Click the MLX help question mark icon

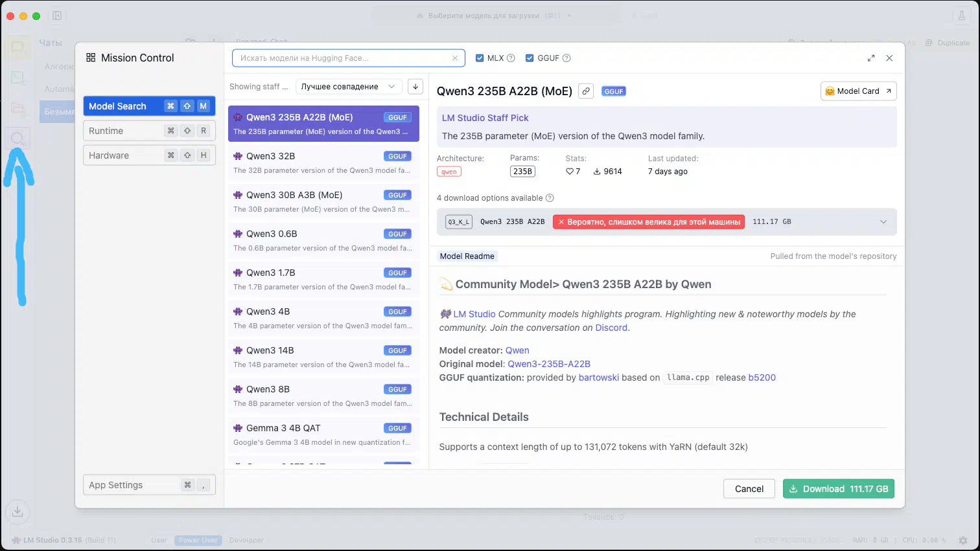511,58
